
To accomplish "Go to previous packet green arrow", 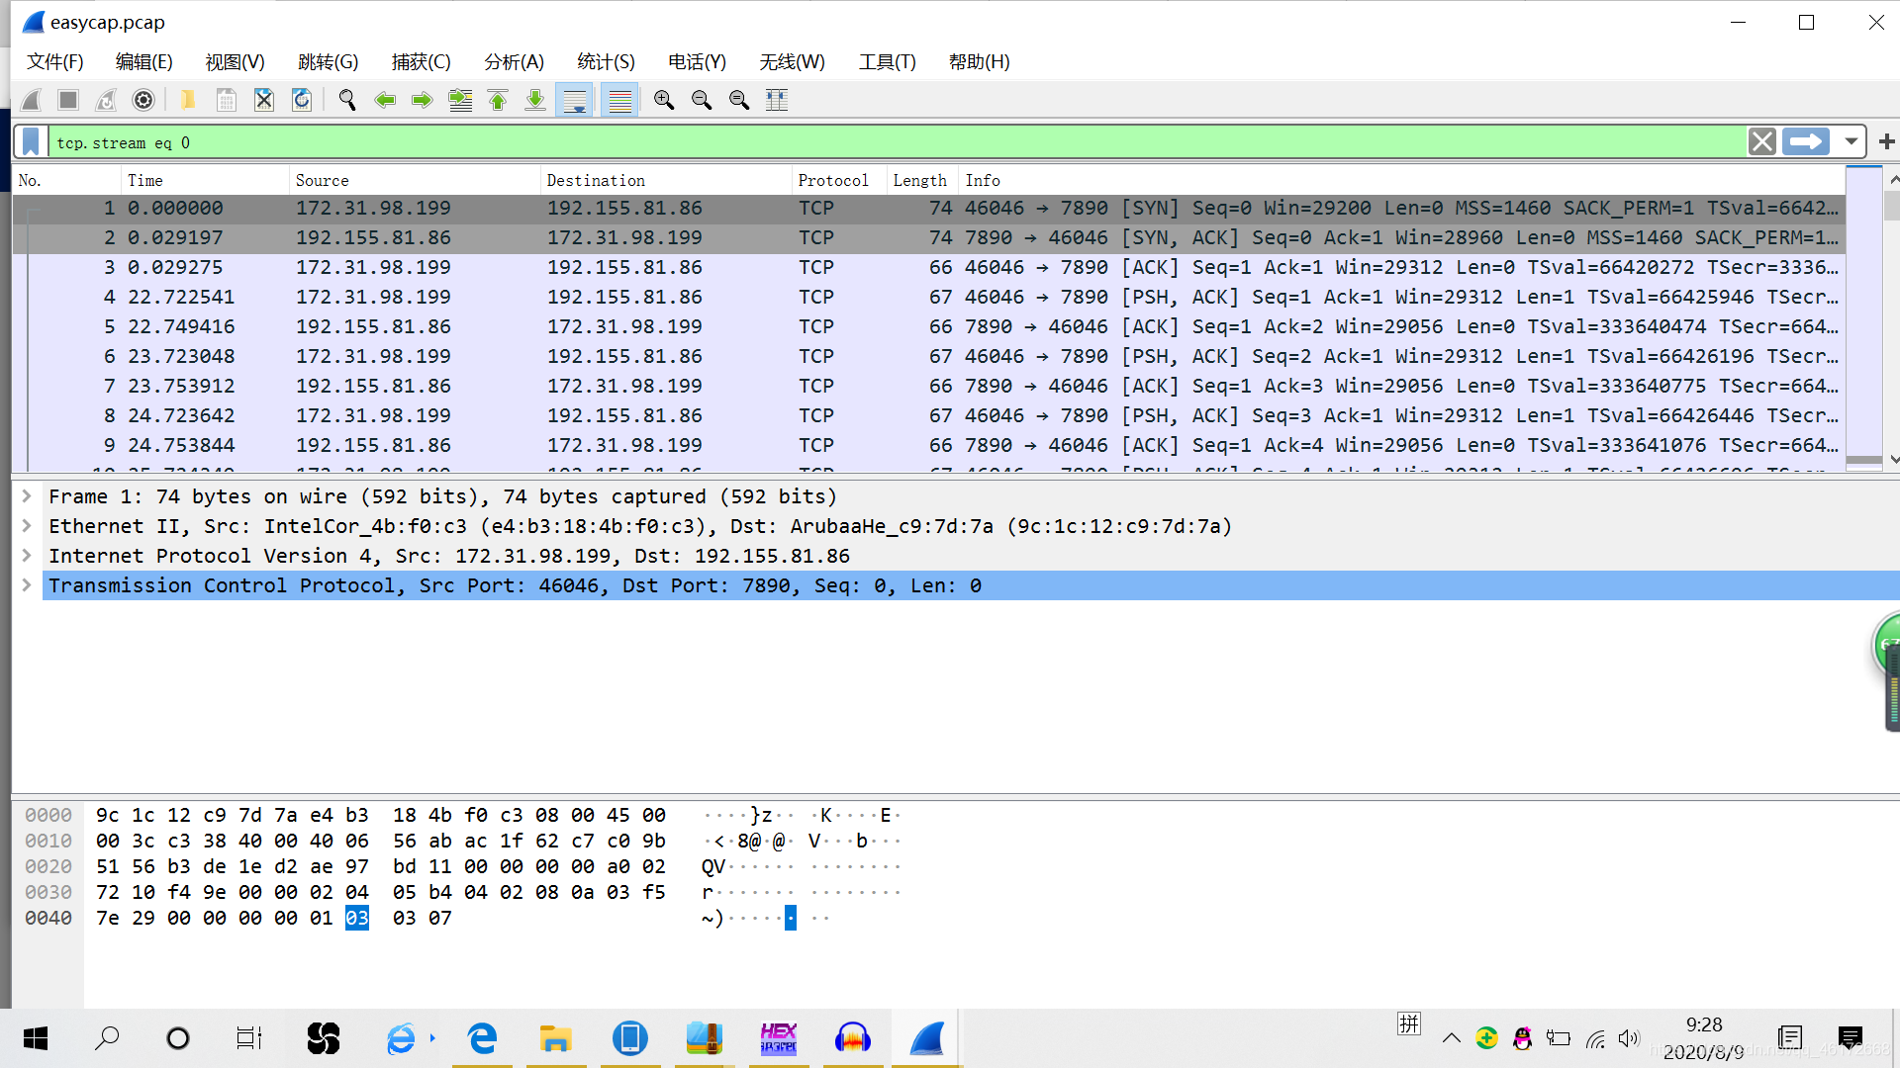I will [385, 100].
